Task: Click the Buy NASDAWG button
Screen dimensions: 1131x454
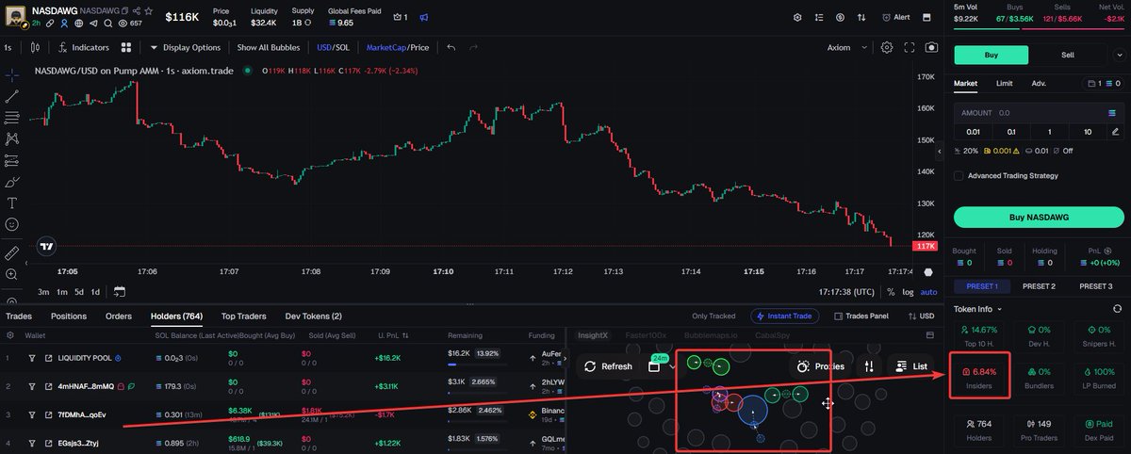Action: 1039,217
